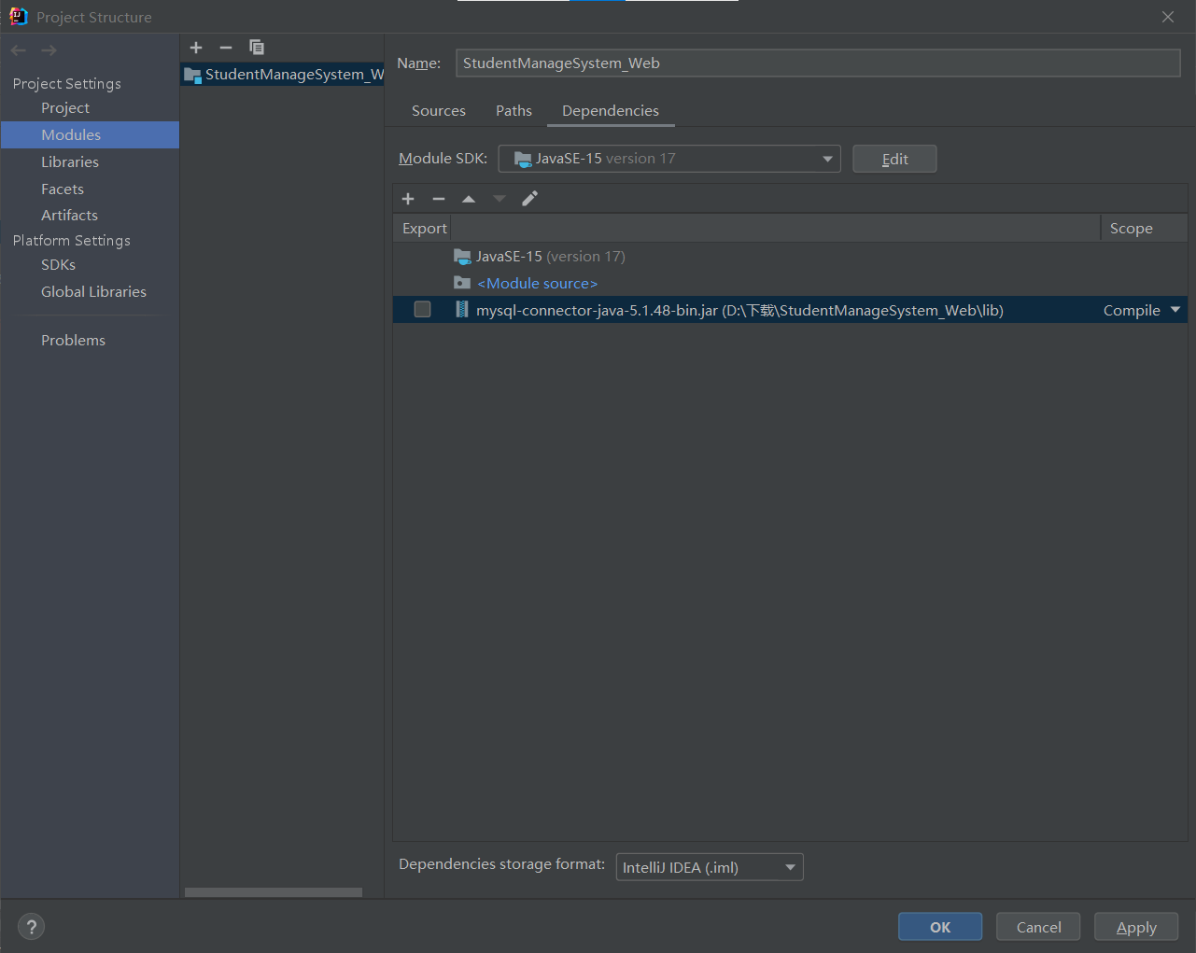Open SDKs platform settings

(58, 265)
